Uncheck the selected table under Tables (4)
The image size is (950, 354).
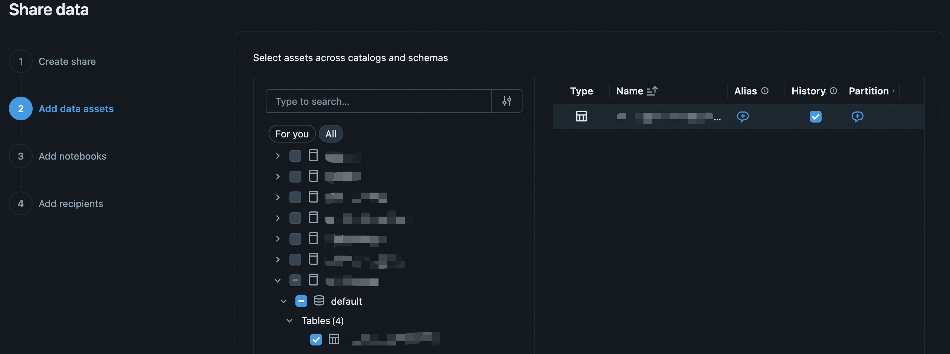click(316, 339)
